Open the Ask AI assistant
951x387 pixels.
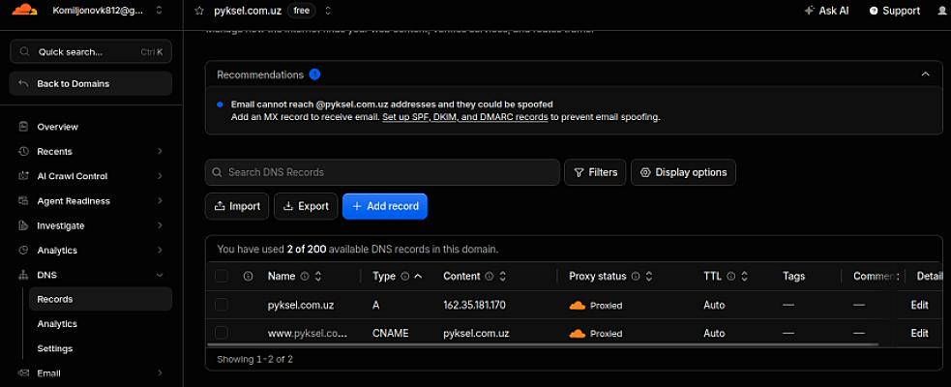(826, 11)
